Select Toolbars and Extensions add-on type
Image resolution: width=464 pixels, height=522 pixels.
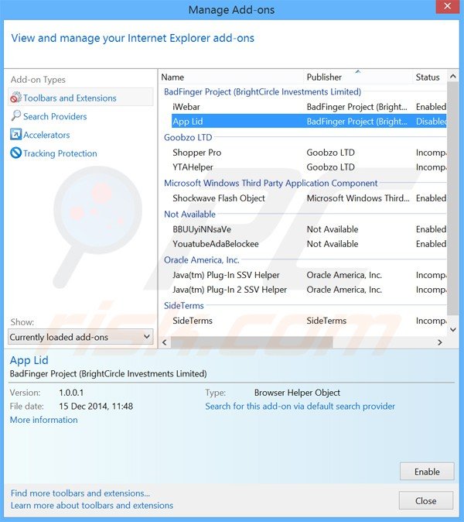(x=80, y=98)
